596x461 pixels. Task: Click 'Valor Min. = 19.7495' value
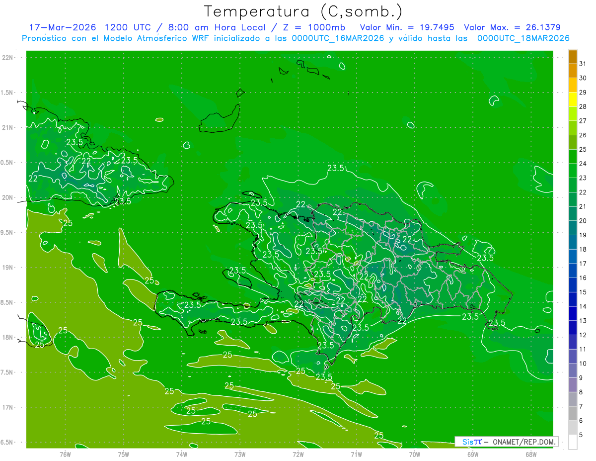(x=407, y=27)
